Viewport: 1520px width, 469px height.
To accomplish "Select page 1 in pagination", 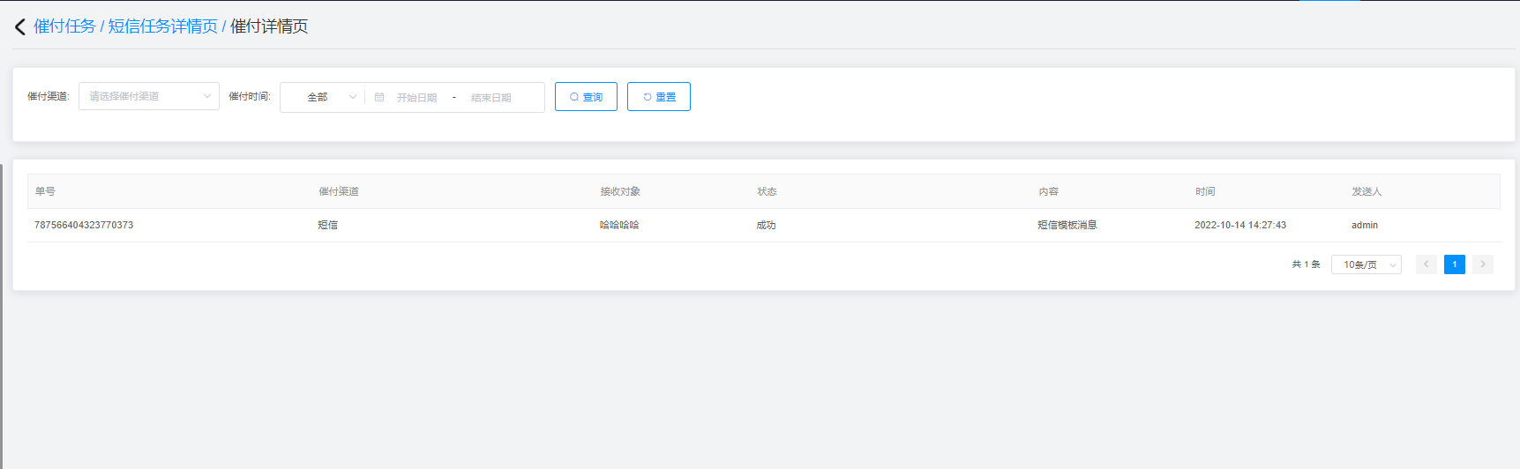I will [1454, 264].
